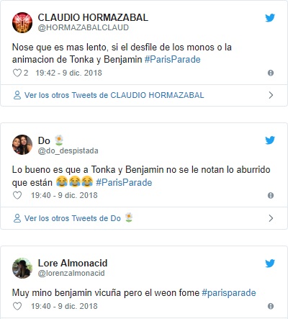Open info icon on Lore Almonacid's tweet
The image size is (288, 319).
[x=271, y=306]
